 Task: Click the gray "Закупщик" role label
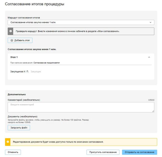(36, 72)
